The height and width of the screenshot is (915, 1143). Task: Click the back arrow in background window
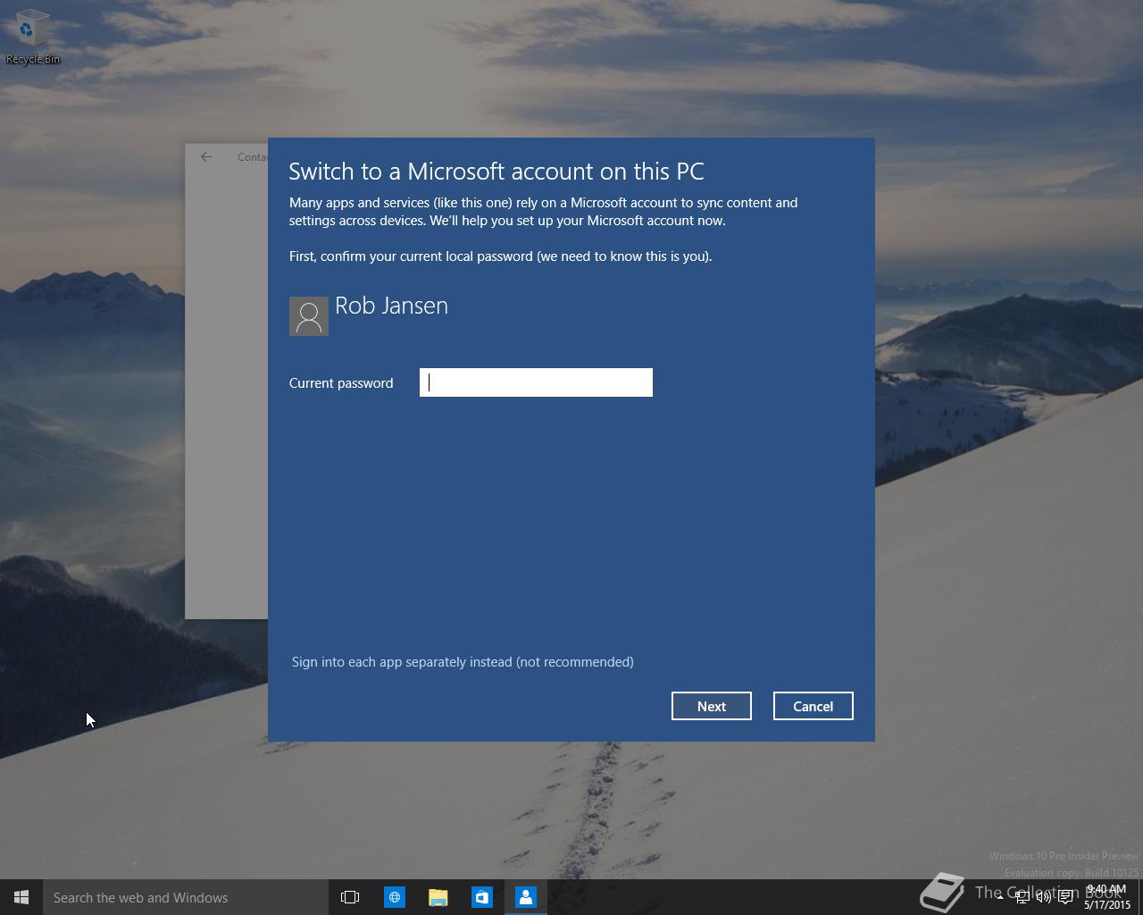(206, 156)
